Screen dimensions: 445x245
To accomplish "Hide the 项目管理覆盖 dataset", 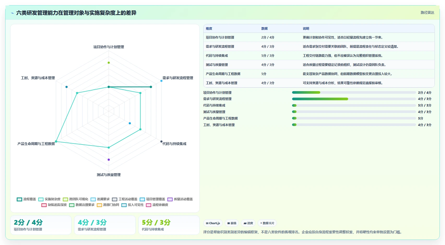I will click(152, 199).
